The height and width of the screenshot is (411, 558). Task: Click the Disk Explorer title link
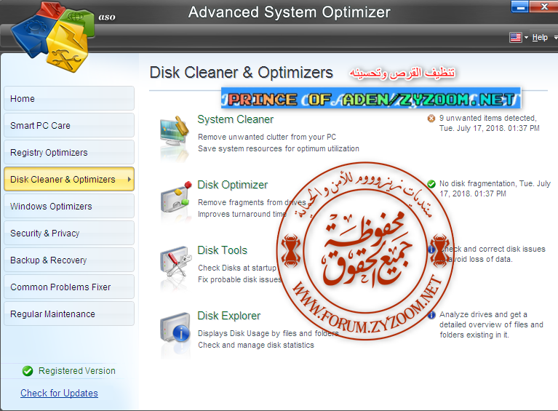tap(229, 316)
